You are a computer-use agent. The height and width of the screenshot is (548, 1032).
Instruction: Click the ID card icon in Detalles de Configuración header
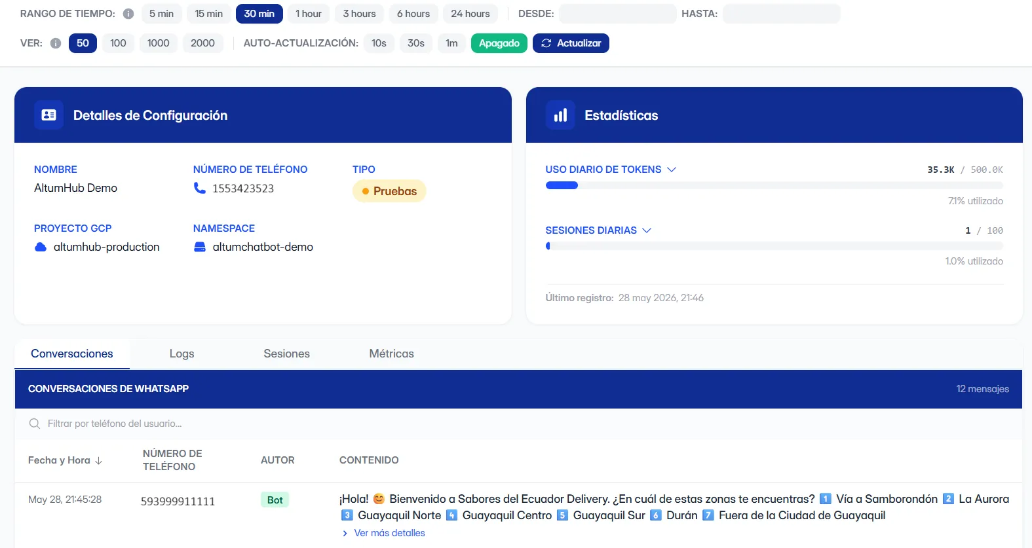(49, 115)
